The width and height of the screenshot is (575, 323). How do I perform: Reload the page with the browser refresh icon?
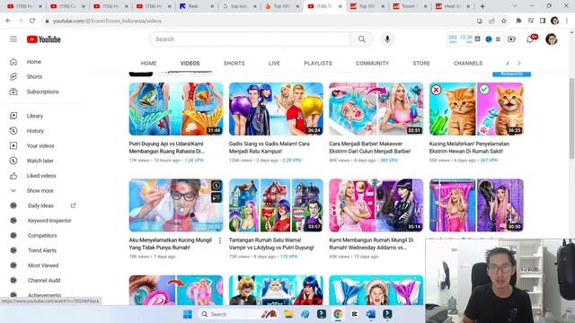[x=32, y=21]
